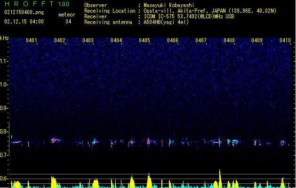The height and width of the screenshot is (188, 296).
Task: Click the 0410 time marker
Action: click(285, 40)
